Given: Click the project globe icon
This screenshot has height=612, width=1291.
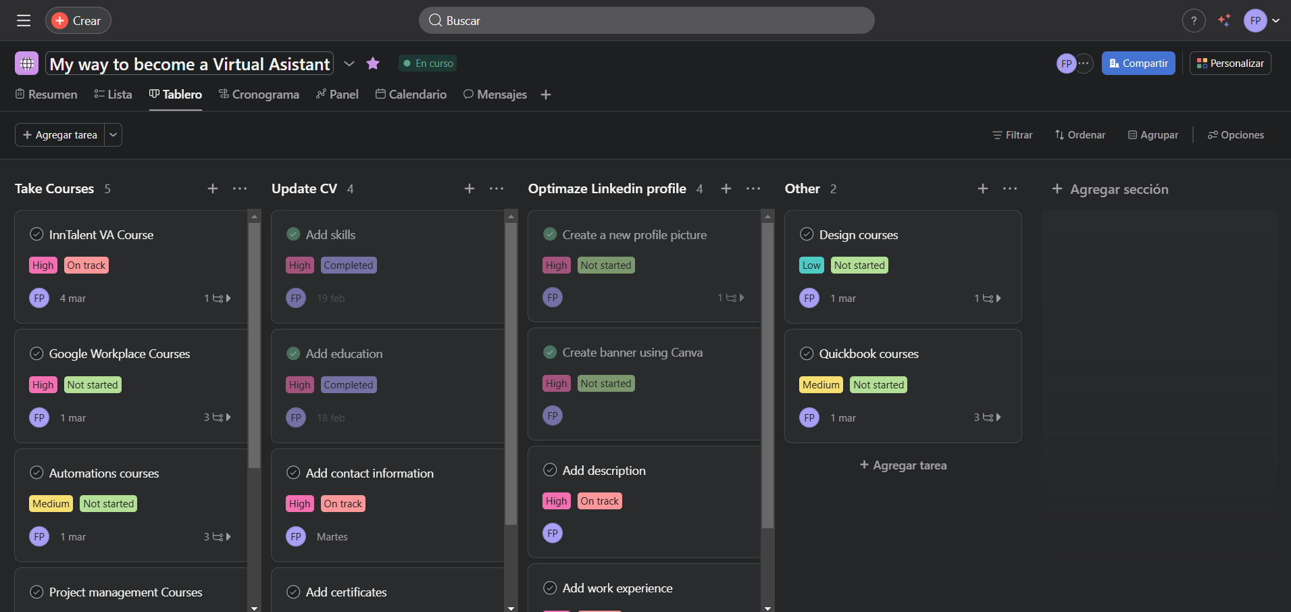Looking at the screenshot, I should [x=27, y=63].
